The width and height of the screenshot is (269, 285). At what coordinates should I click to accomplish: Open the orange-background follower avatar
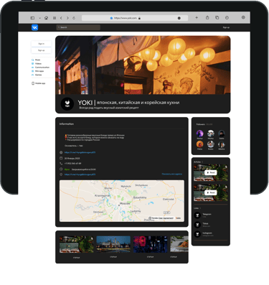(199, 144)
